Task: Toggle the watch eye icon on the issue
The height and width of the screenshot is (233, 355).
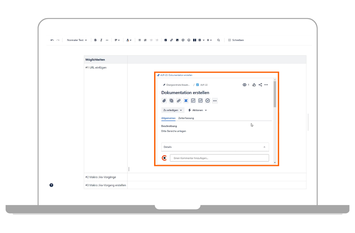Action: click(x=245, y=85)
